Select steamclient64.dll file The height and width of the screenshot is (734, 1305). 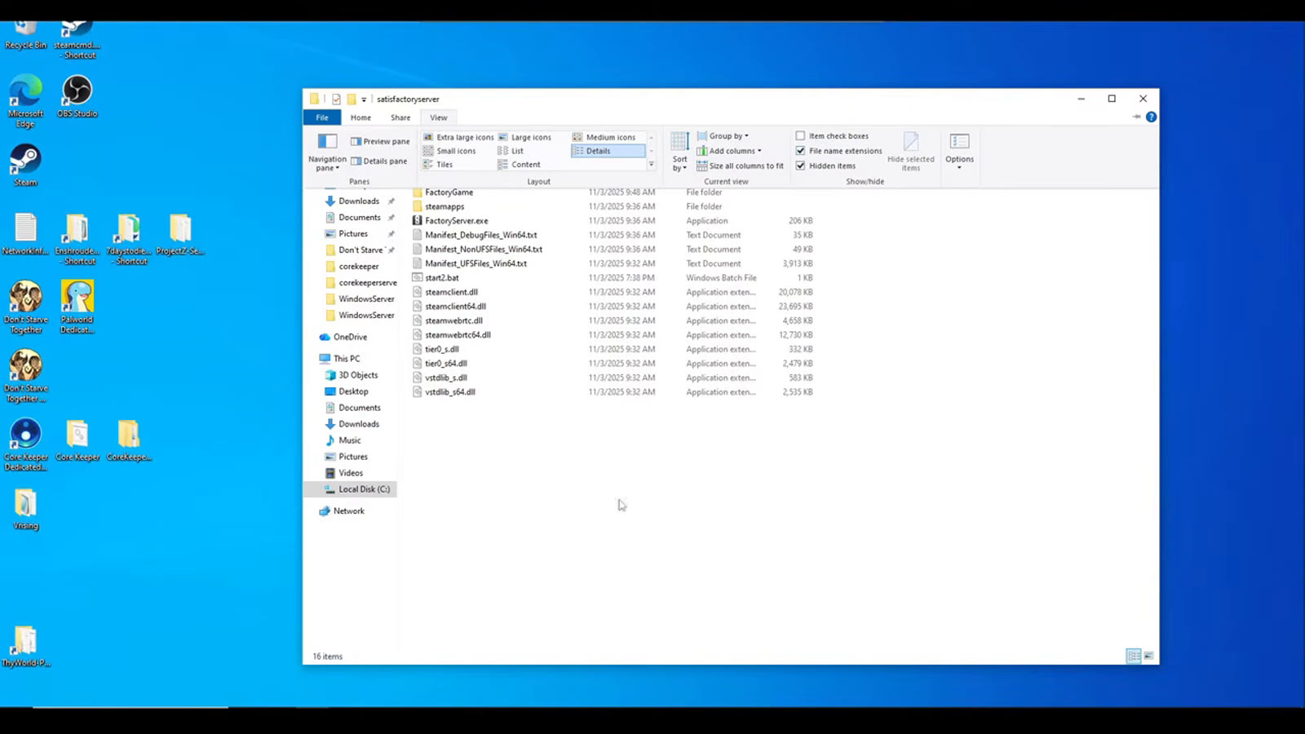pyautogui.click(x=449, y=307)
